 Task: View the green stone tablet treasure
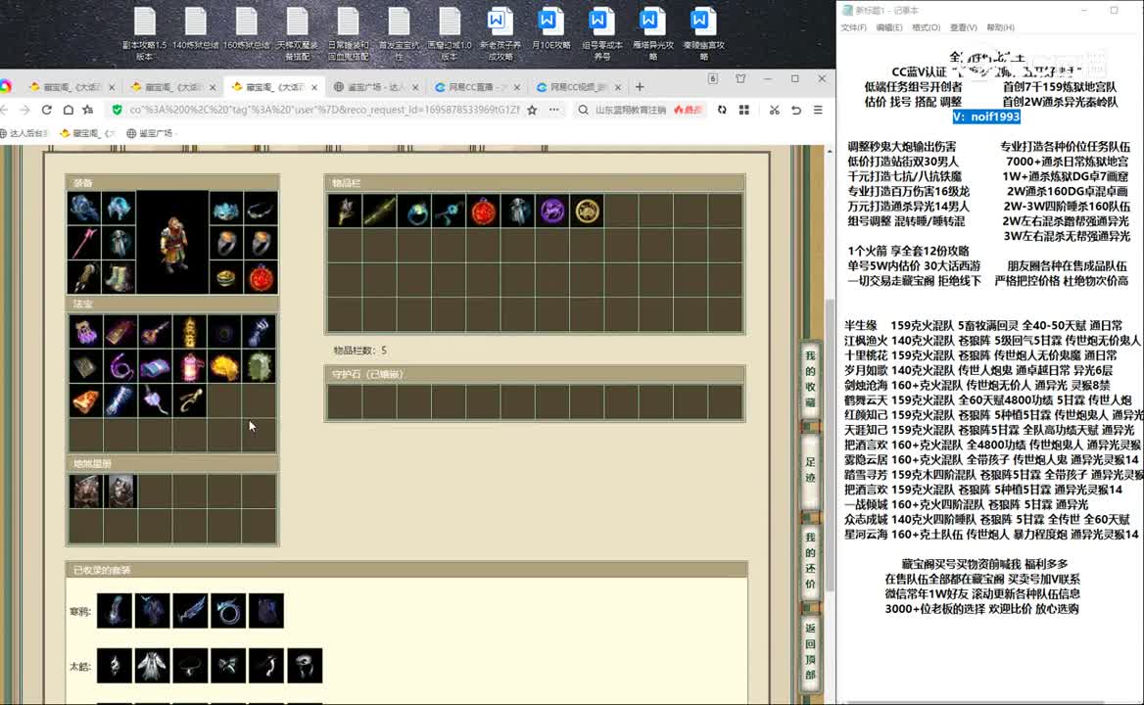click(x=259, y=366)
